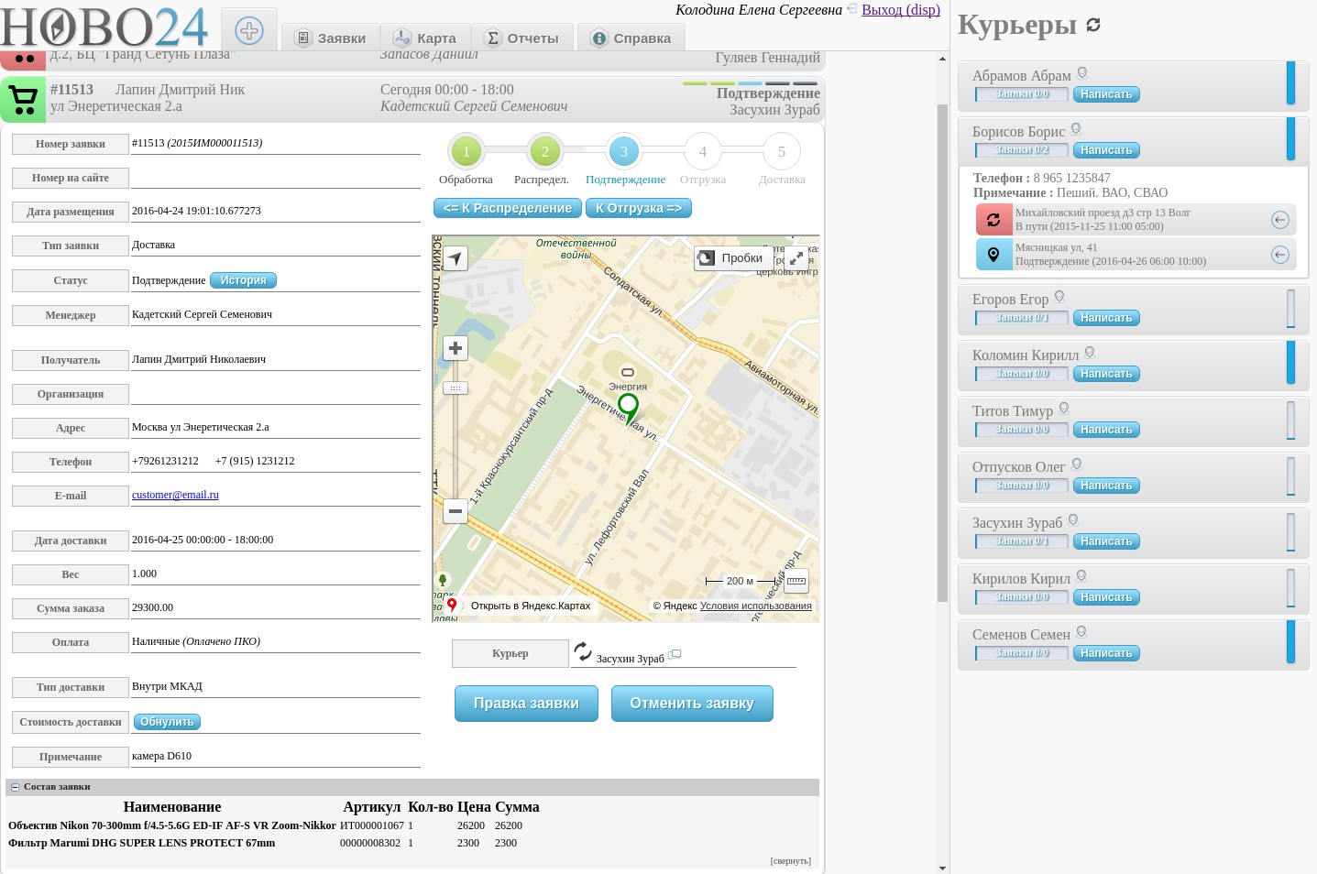Viewport: 1317px width, 874px height.
Task: Click arrow icon on Михайловский проезд order
Action: [1280, 220]
